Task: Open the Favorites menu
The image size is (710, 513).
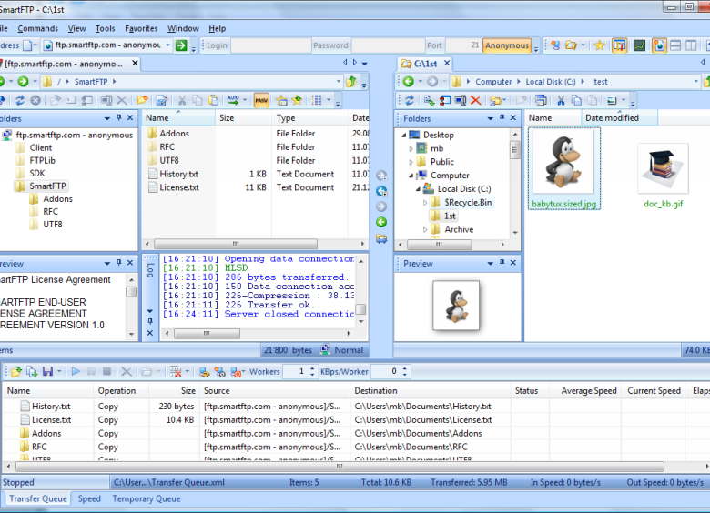Action: pos(141,28)
